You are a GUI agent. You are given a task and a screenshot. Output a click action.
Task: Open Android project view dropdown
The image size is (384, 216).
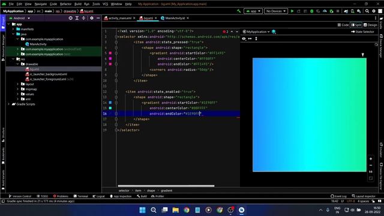[20, 18]
